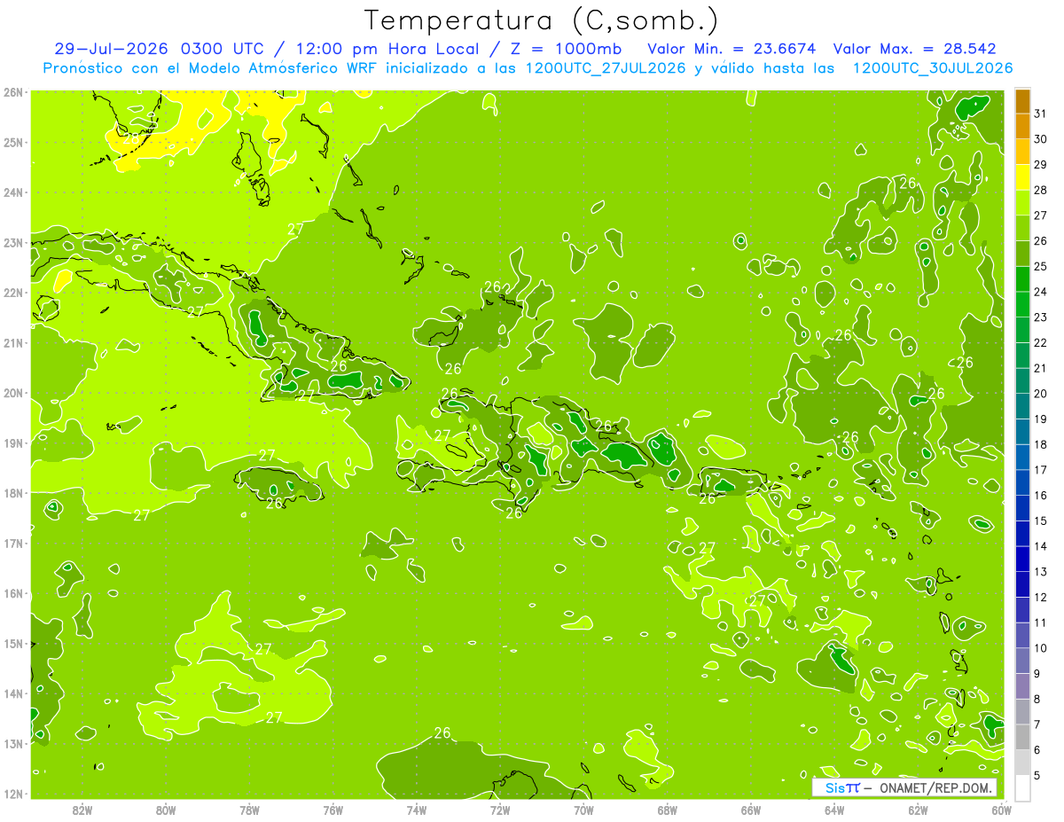Click the latitude axis label '21N'

tap(13, 342)
